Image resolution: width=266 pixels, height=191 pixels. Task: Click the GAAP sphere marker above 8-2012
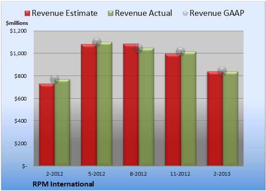pyautogui.click(x=138, y=48)
